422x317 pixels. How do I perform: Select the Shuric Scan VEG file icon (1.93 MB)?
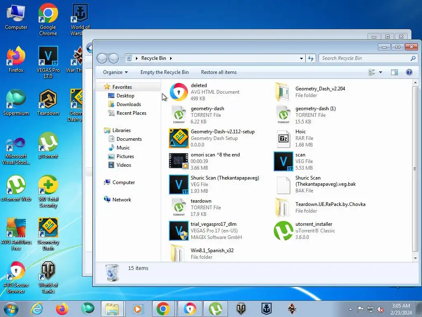coord(179,185)
